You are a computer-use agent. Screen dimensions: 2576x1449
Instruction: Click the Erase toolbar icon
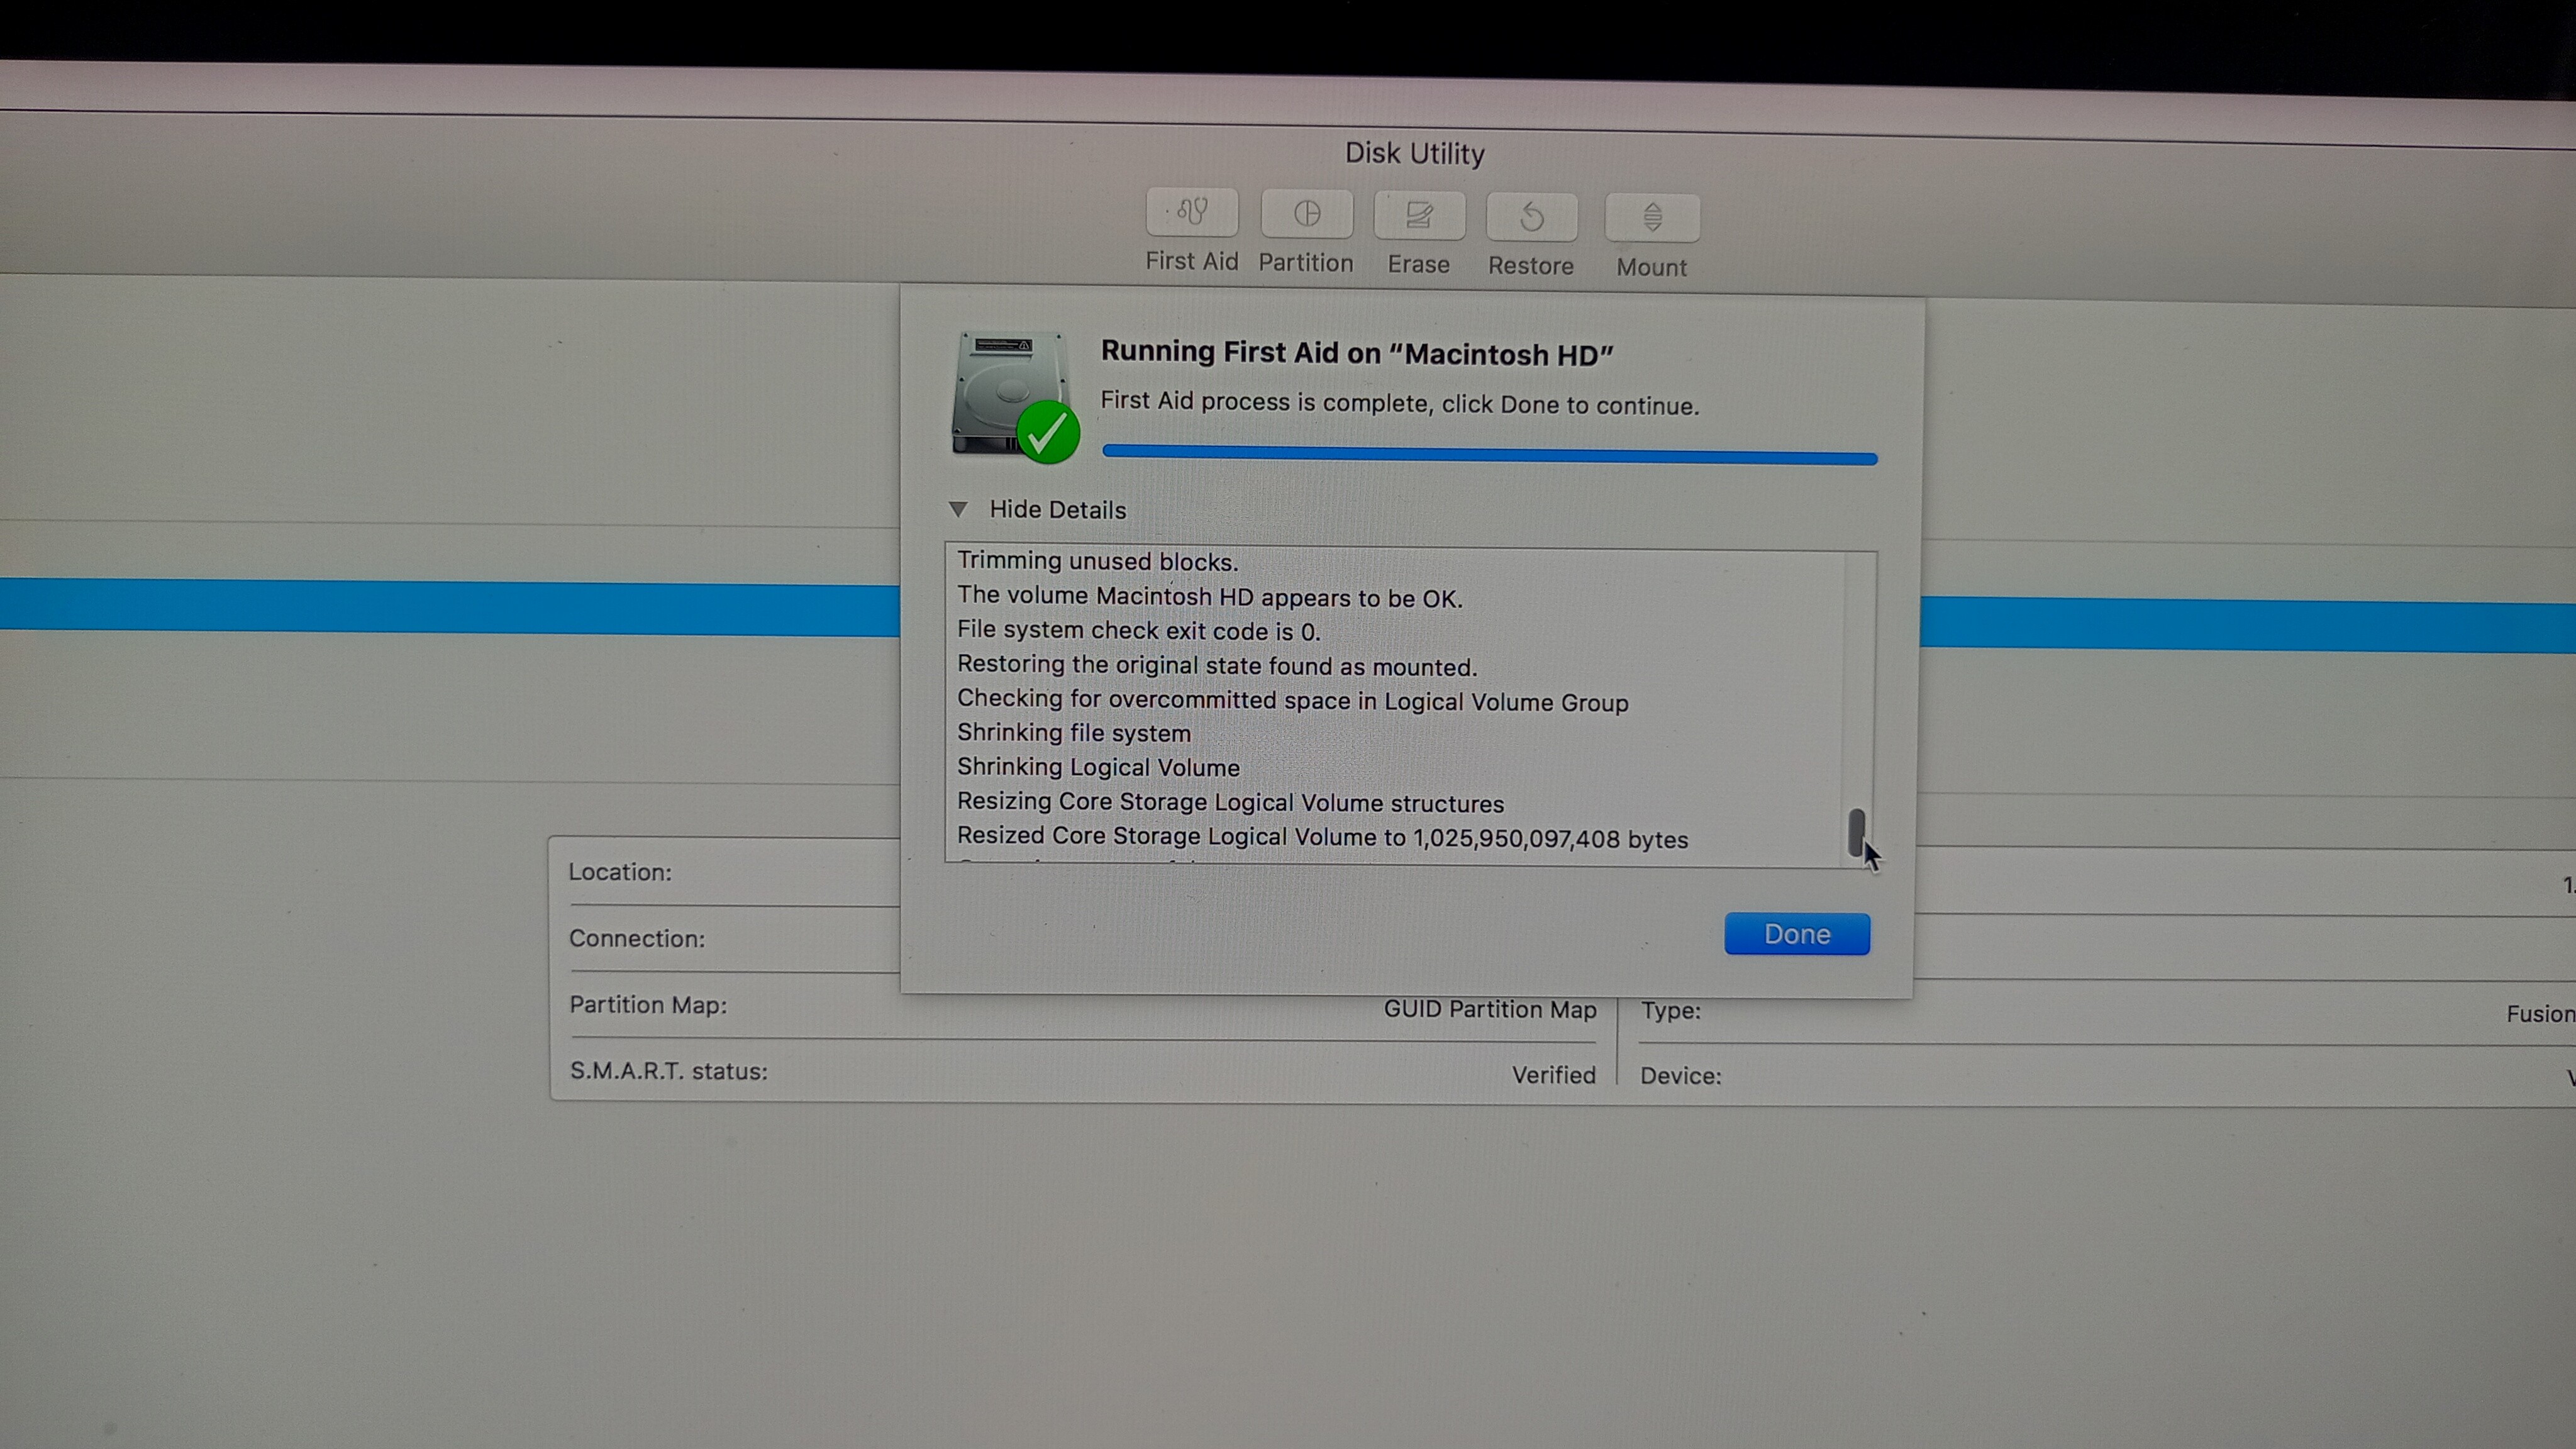1418,215
